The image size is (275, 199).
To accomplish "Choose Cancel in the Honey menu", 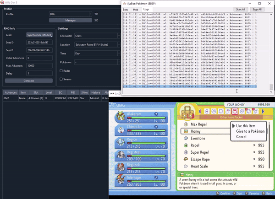I will point(241,137).
